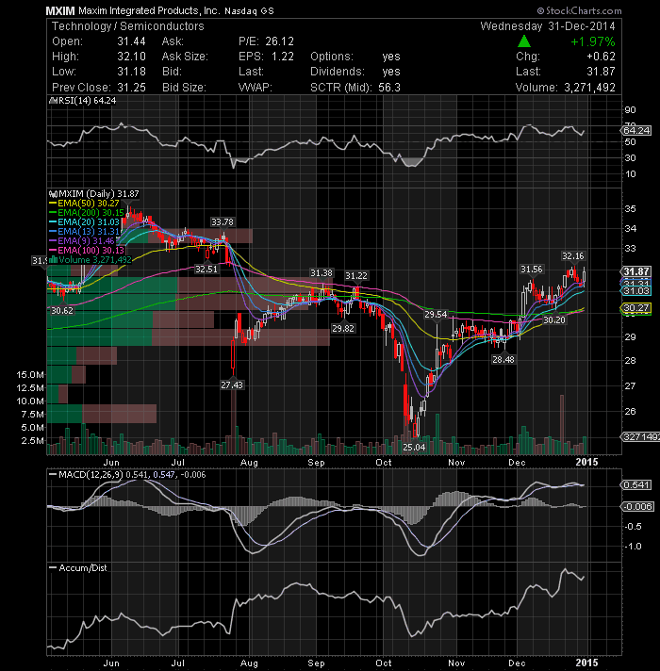Click the 64.24 tag on RSI axis
The width and height of the screenshot is (660, 671).
click(636, 130)
